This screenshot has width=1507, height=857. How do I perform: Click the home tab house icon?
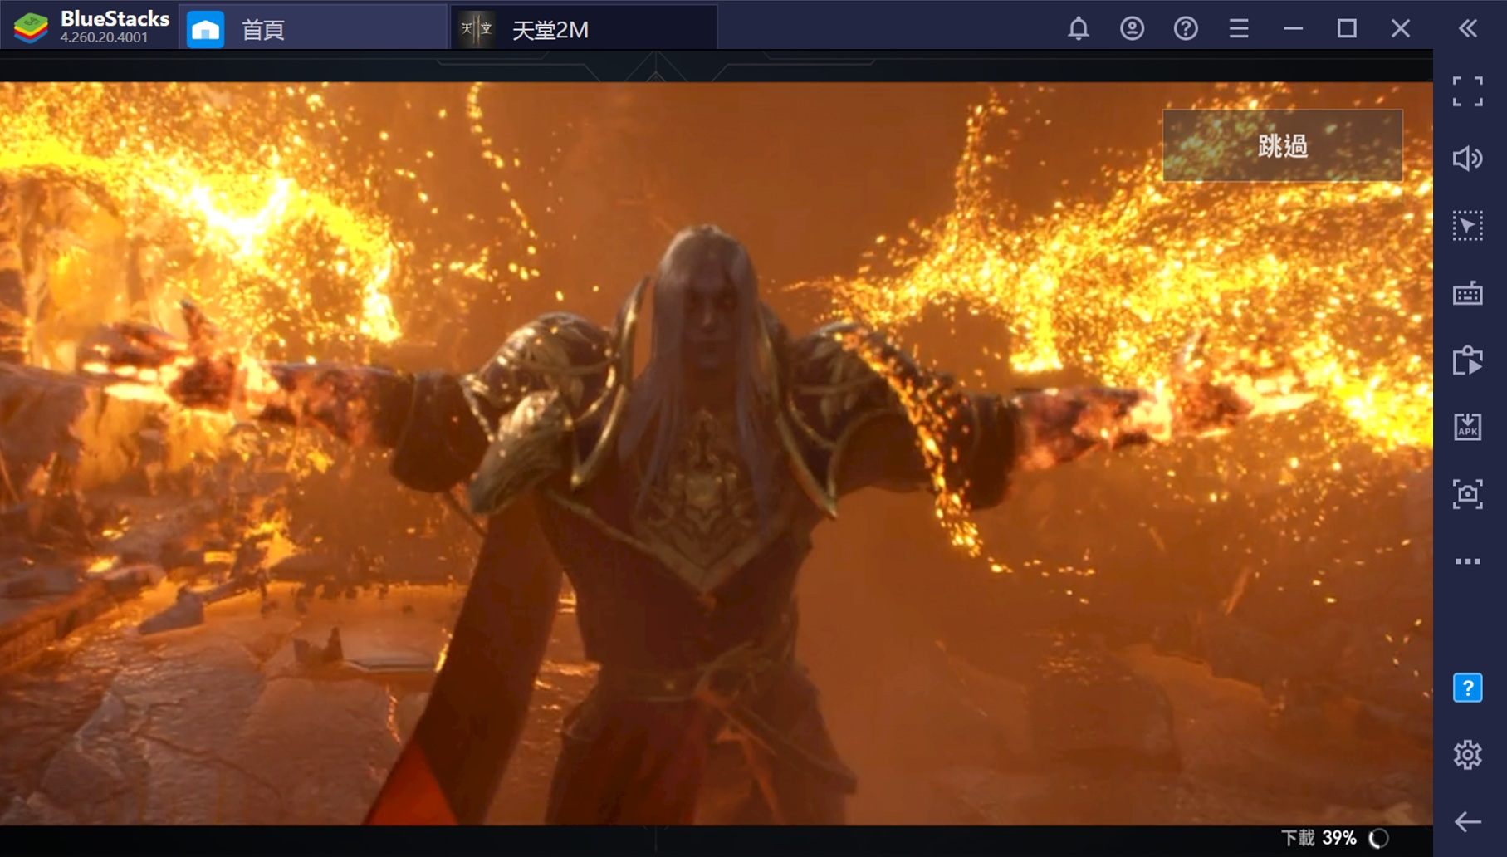click(205, 30)
